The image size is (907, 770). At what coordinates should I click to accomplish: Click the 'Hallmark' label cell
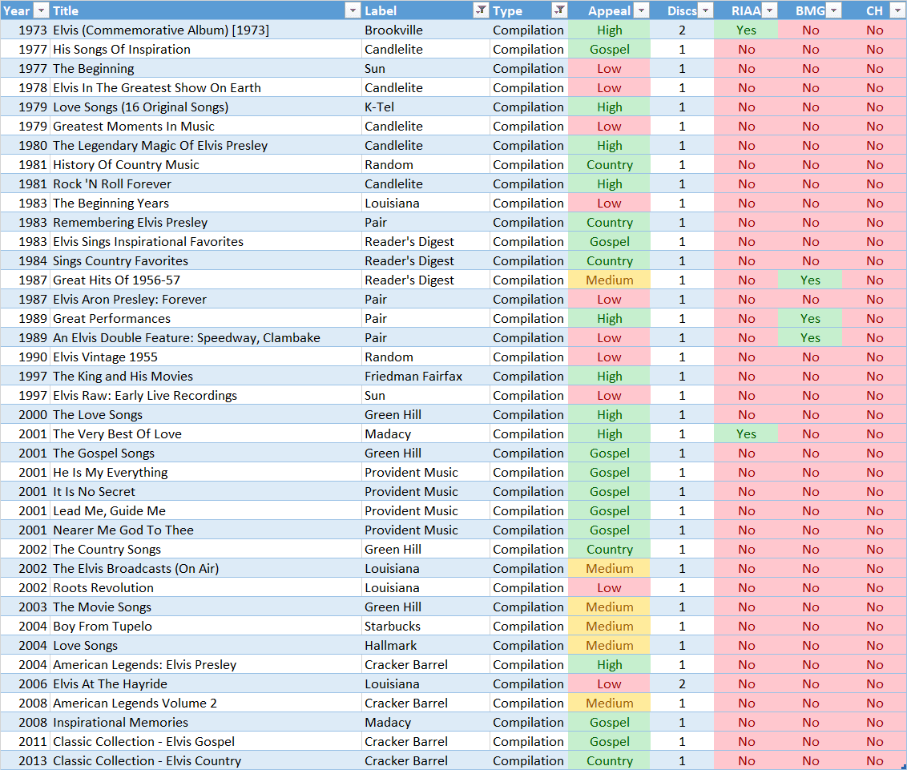point(425,646)
